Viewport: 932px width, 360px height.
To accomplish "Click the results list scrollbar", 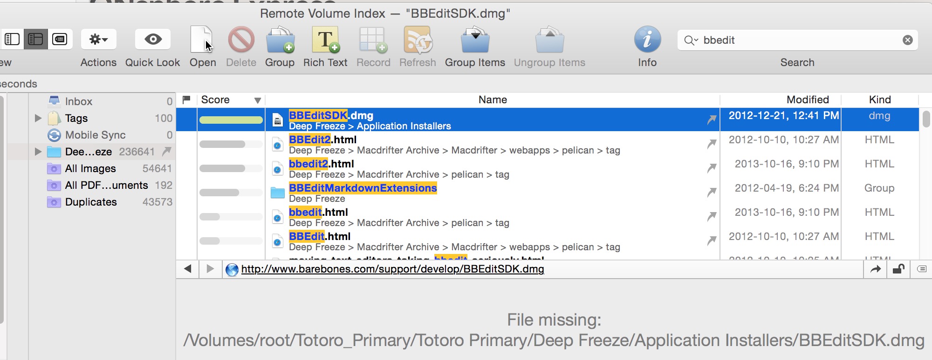I will [926, 119].
